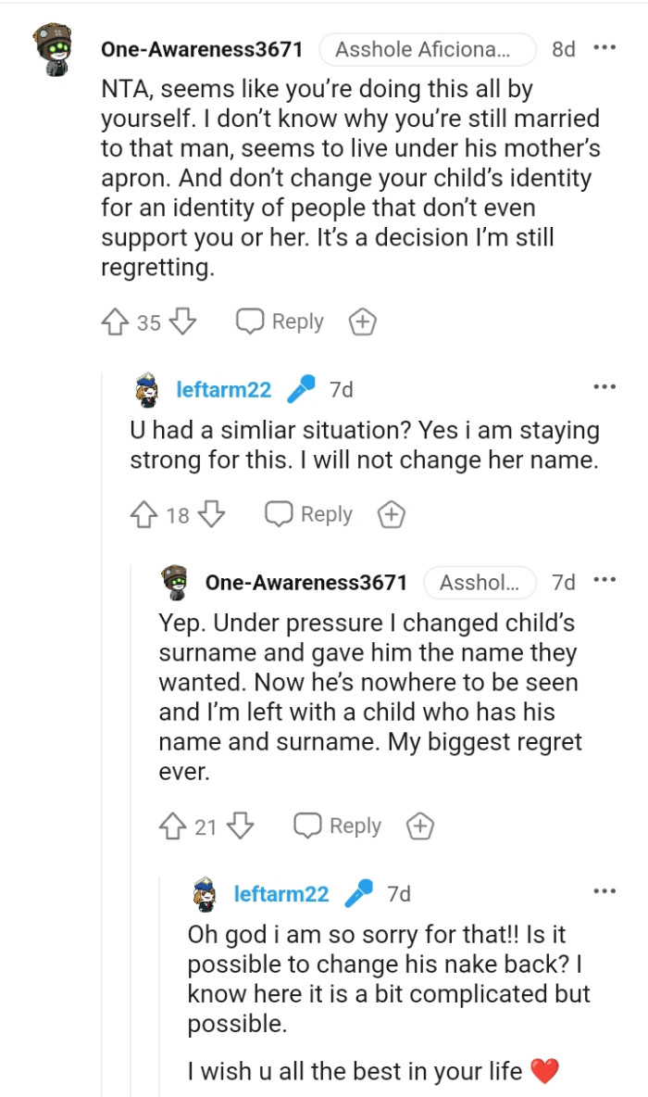This screenshot has height=1097, width=648.
Task: Upvote One-Awareness3671's top comment
Action: pyautogui.click(x=115, y=321)
